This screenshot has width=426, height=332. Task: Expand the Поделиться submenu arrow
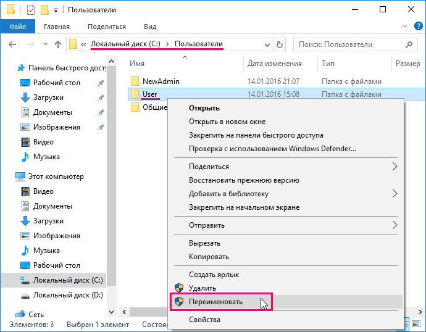[x=395, y=167]
